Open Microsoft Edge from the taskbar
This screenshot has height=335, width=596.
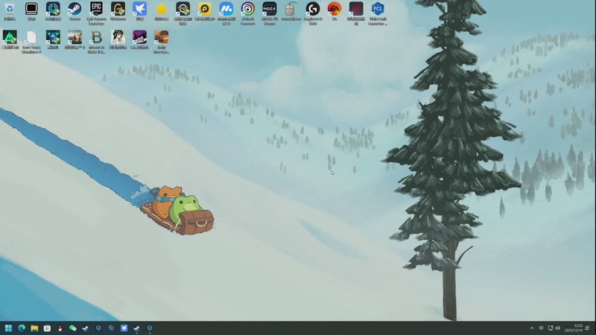[22, 328]
